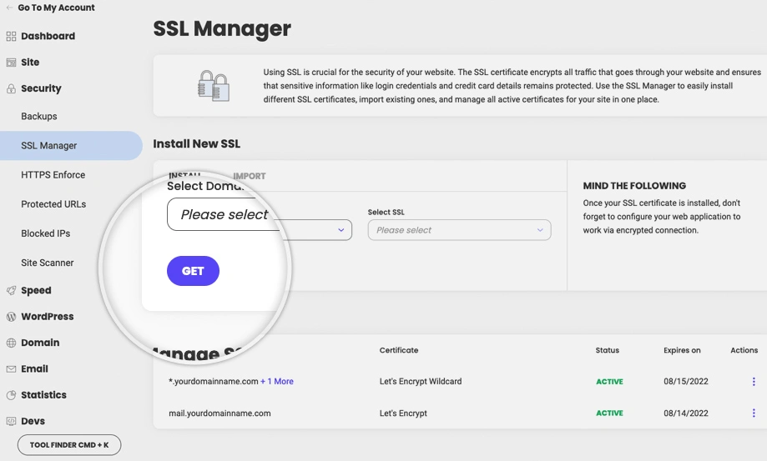Switch to the Import tab
Image resolution: width=767 pixels, height=461 pixels.
(250, 176)
